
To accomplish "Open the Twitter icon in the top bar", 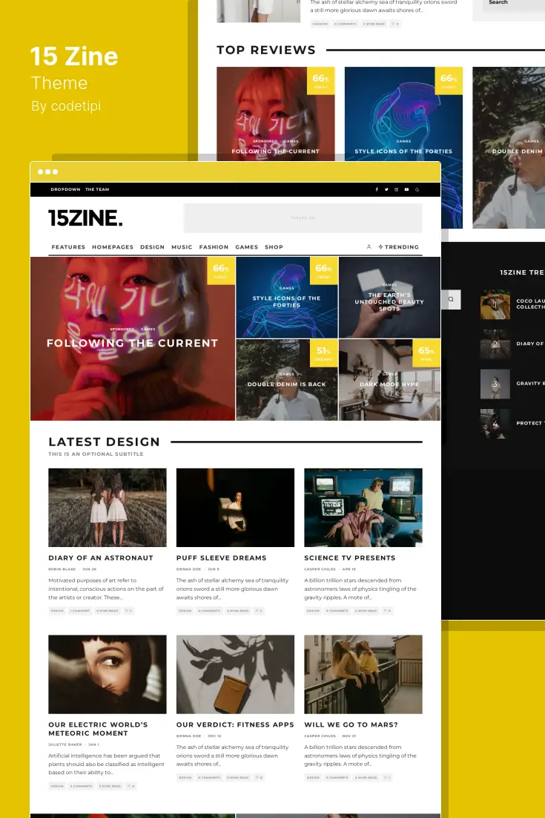I will pyautogui.click(x=386, y=189).
